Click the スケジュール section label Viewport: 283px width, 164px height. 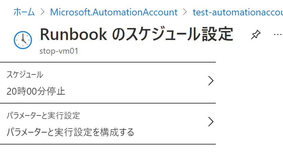click(25, 74)
